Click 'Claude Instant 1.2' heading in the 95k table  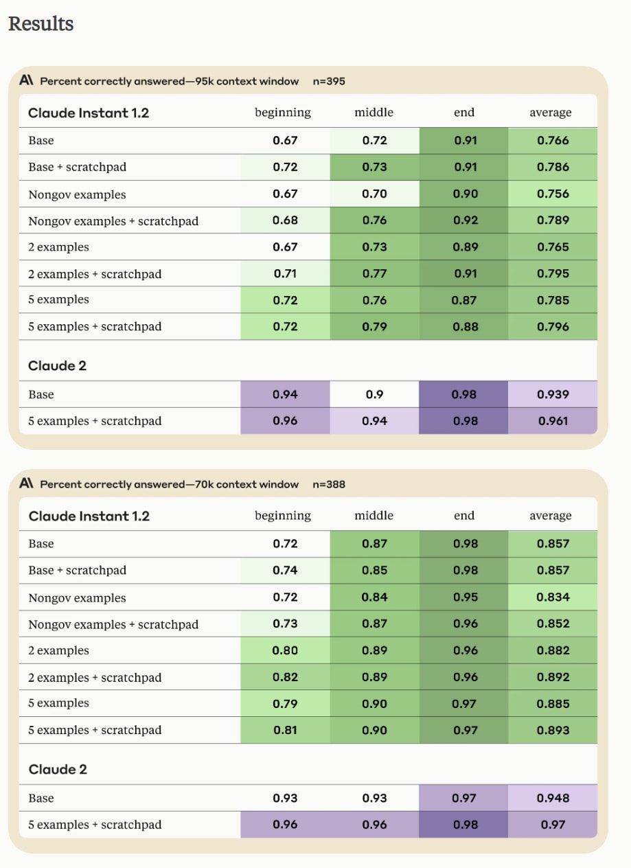tap(89, 113)
